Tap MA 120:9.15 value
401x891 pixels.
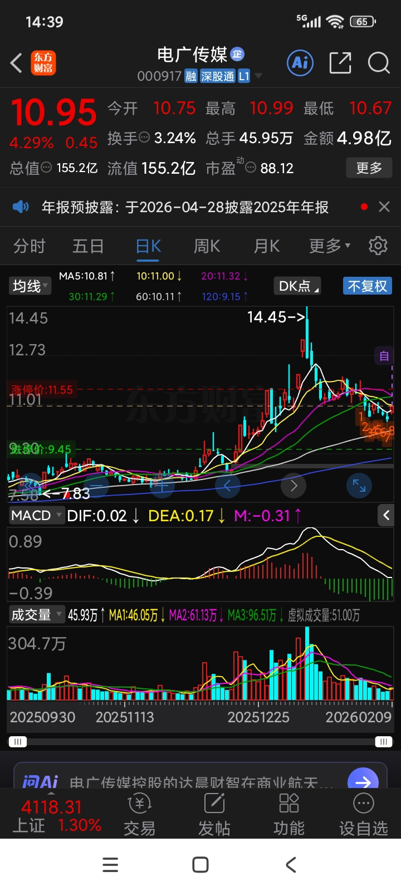pos(225,297)
